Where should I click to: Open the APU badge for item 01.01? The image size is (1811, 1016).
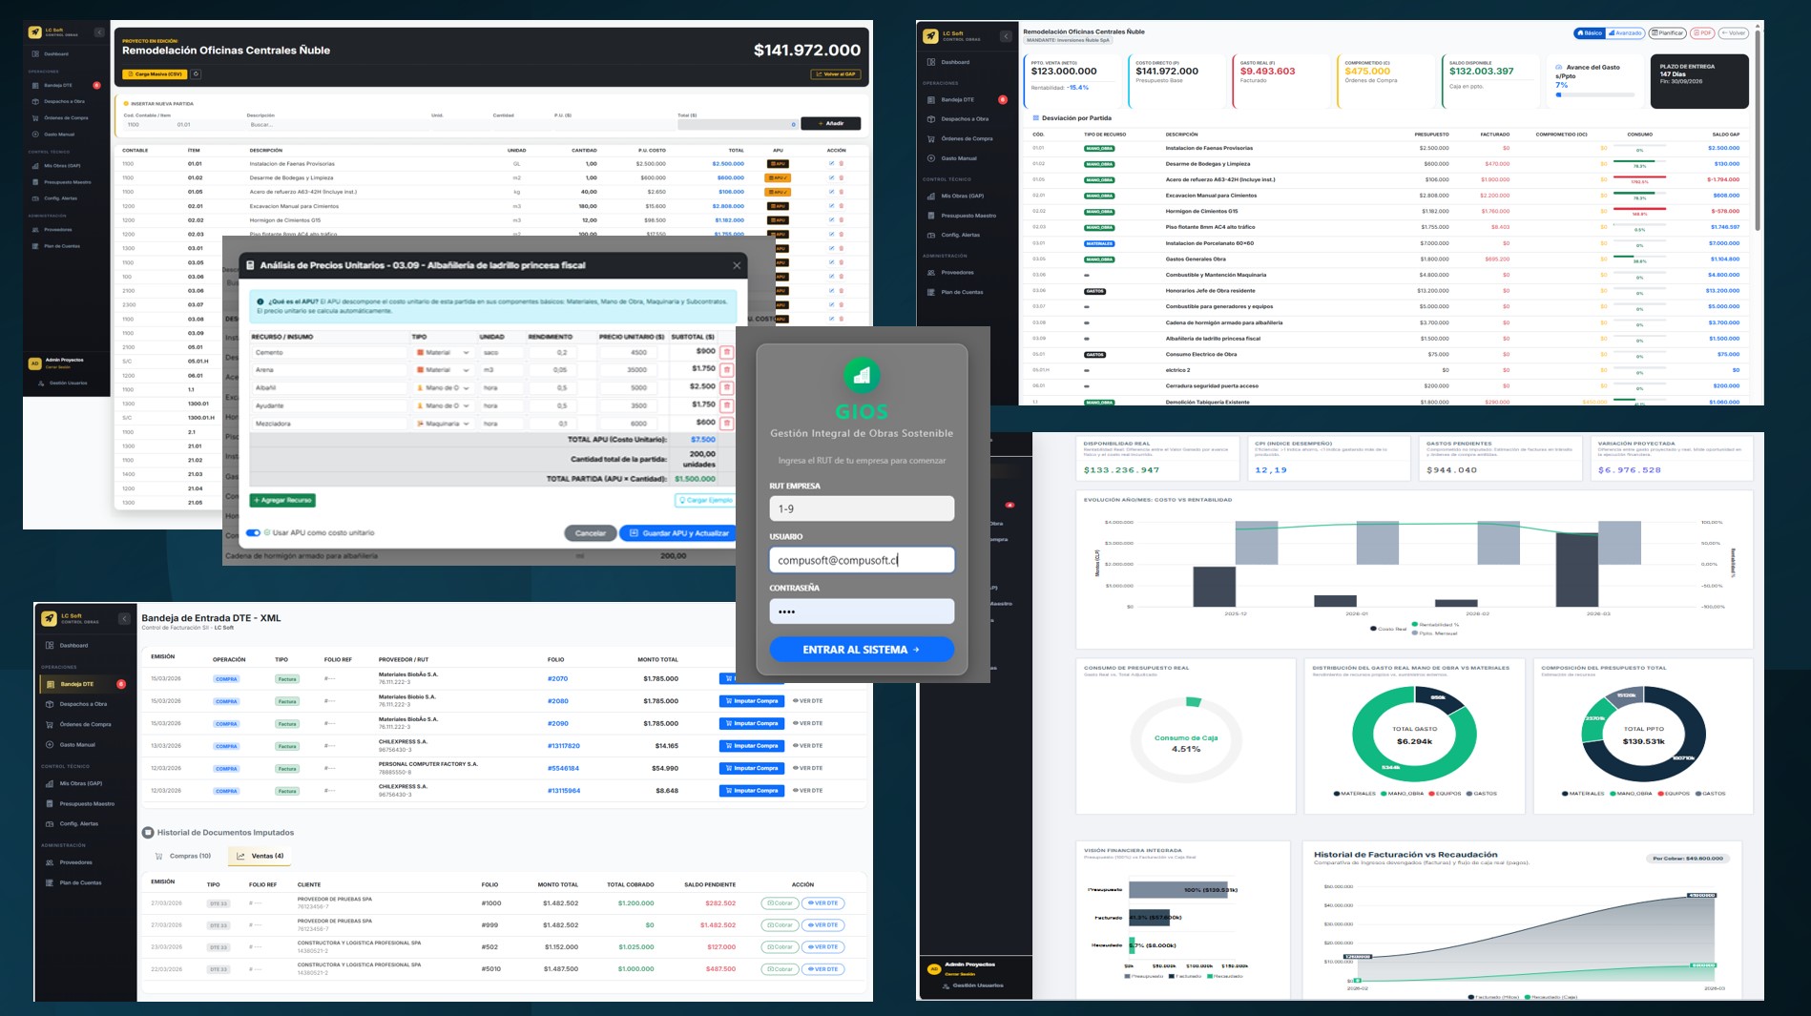tap(778, 164)
